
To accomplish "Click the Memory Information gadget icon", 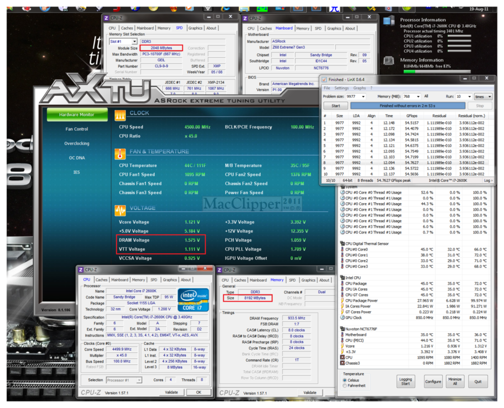I will point(389,60).
